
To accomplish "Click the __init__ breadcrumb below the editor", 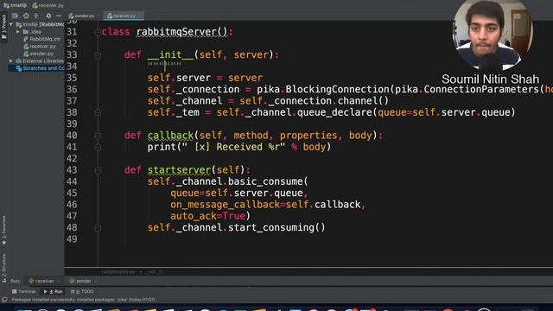I will pyautogui.click(x=154, y=272).
